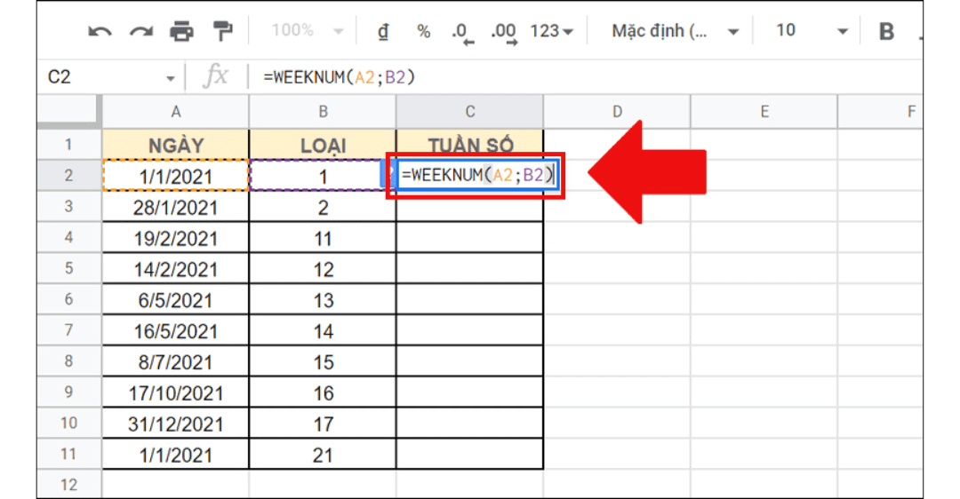Select the Paint format roller icon

coord(222,30)
